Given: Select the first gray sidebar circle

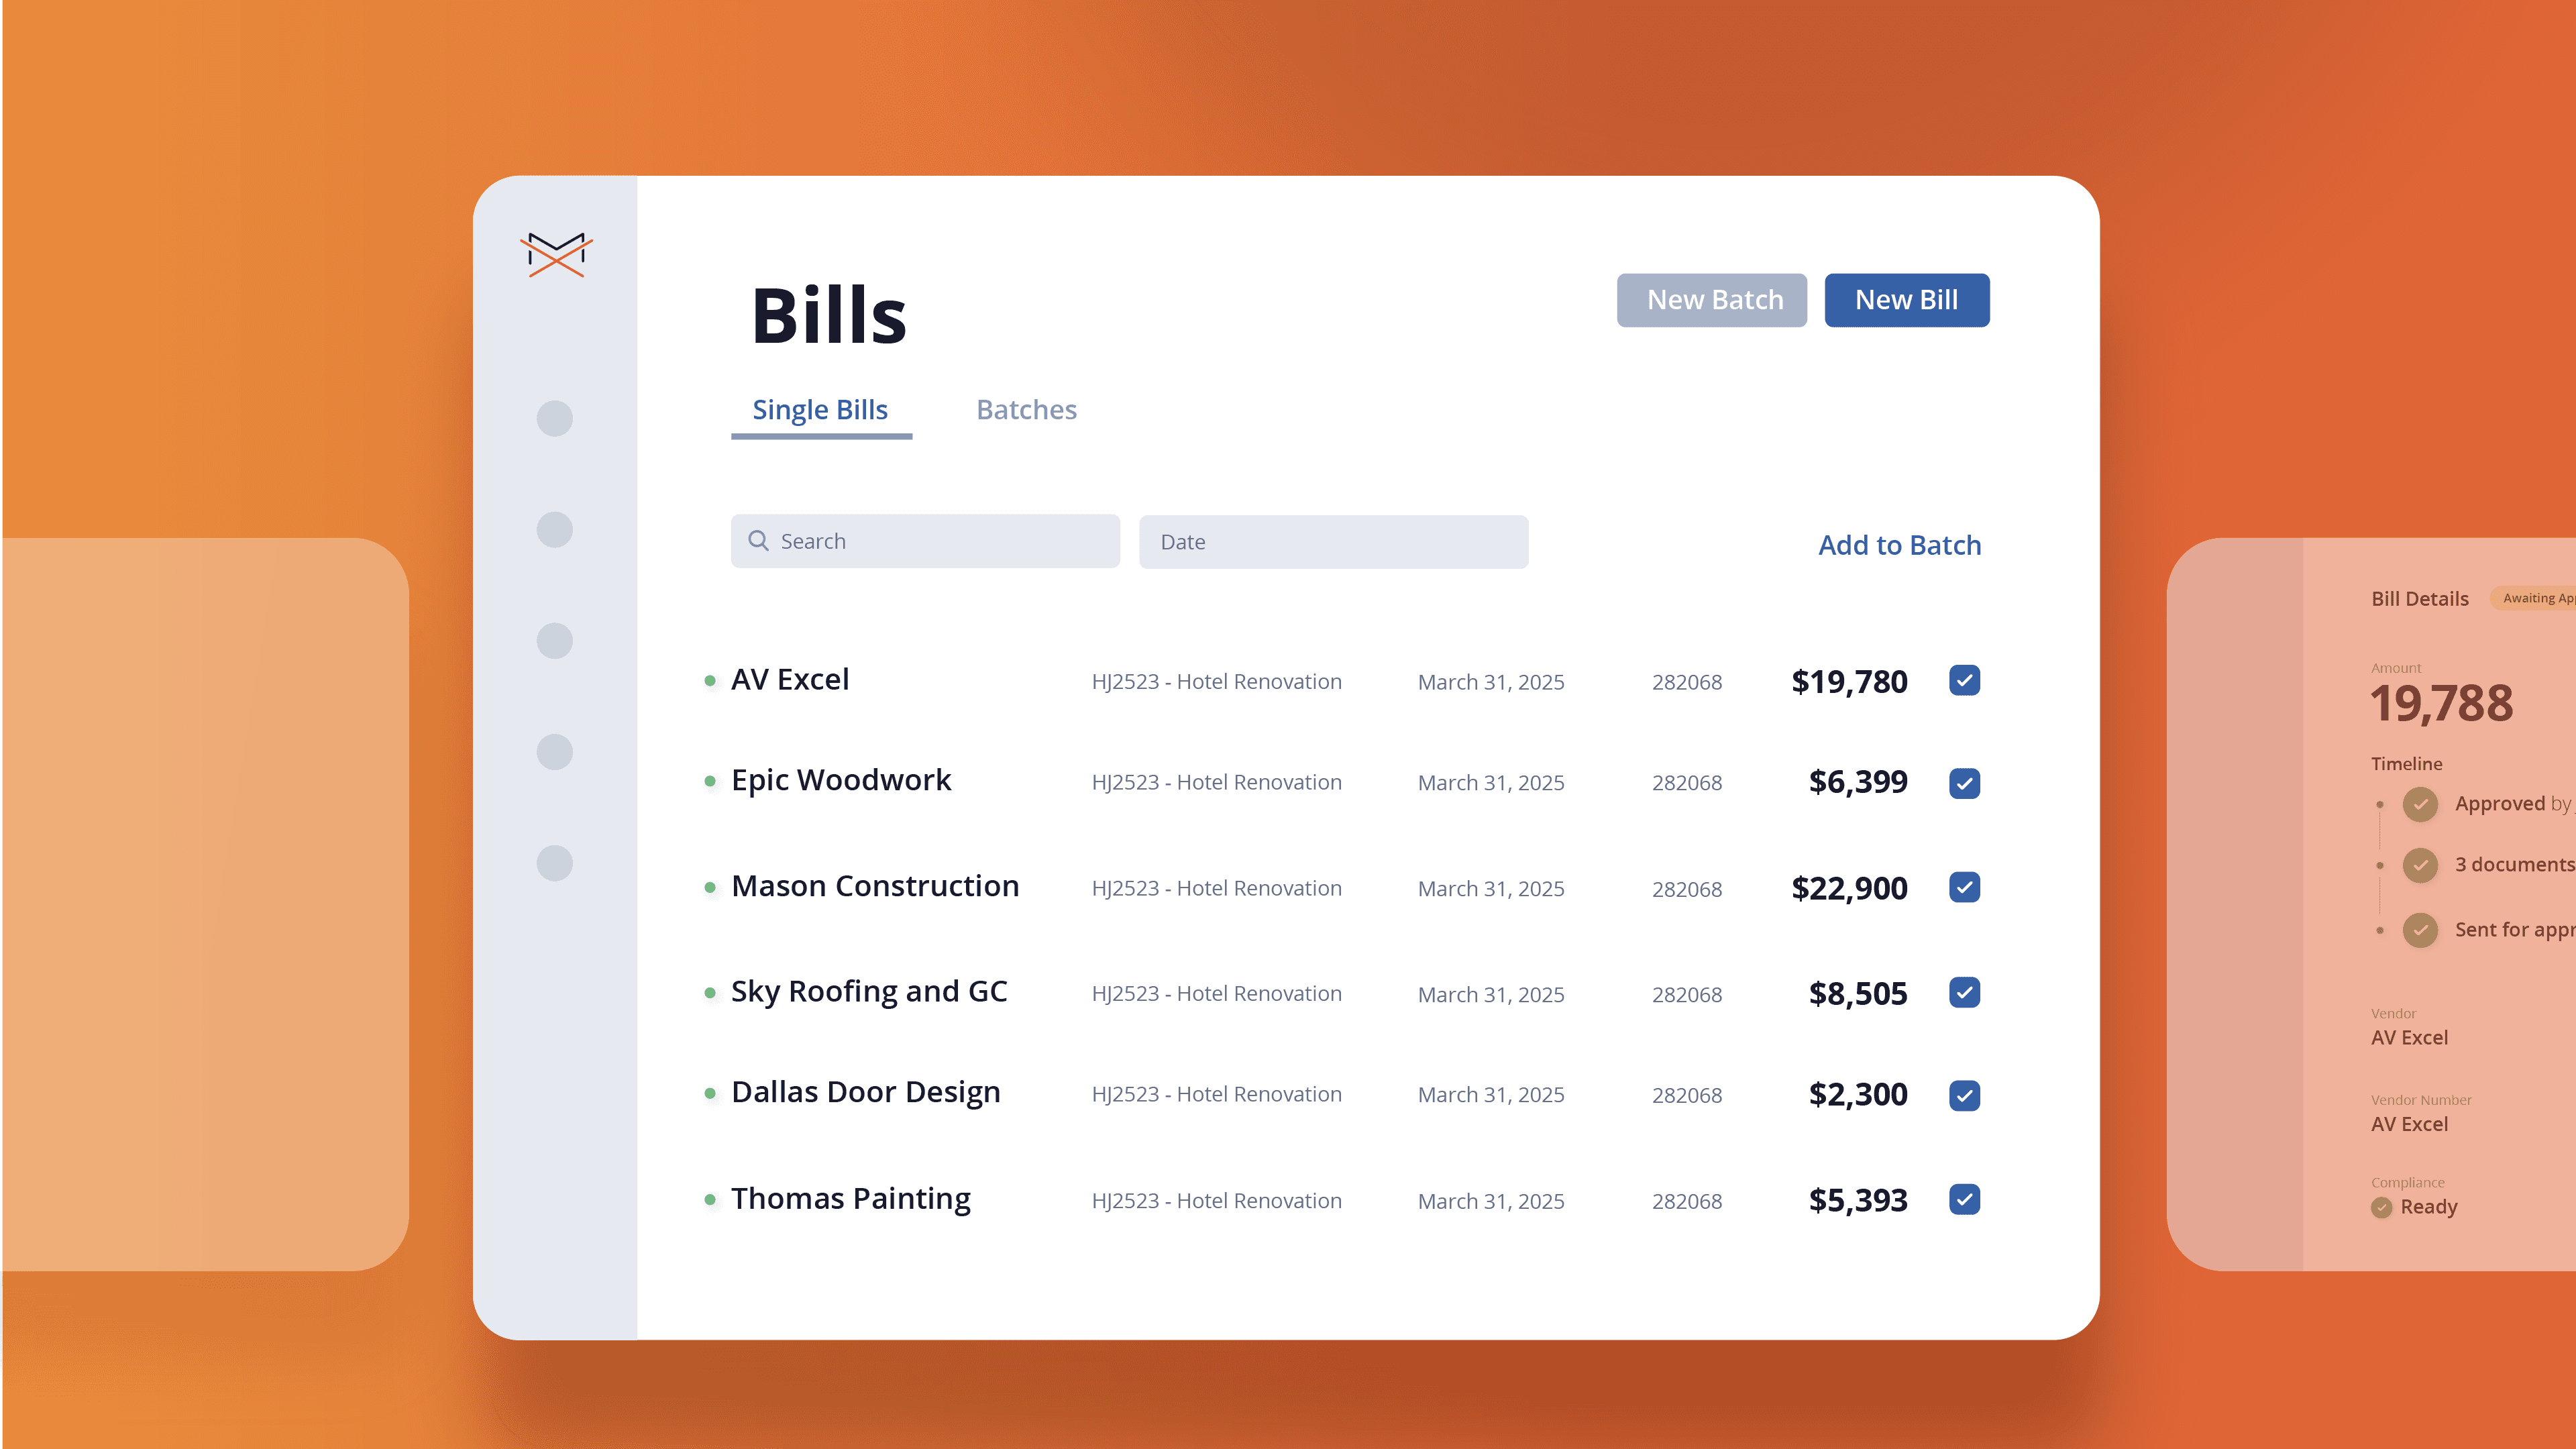Looking at the screenshot, I should [x=555, y=418].
